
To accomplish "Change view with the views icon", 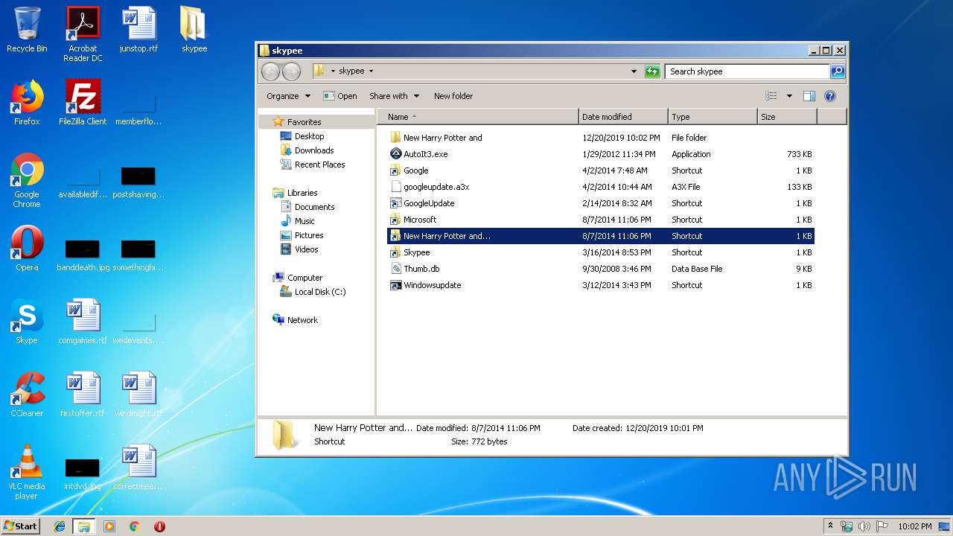I will 771,96.
